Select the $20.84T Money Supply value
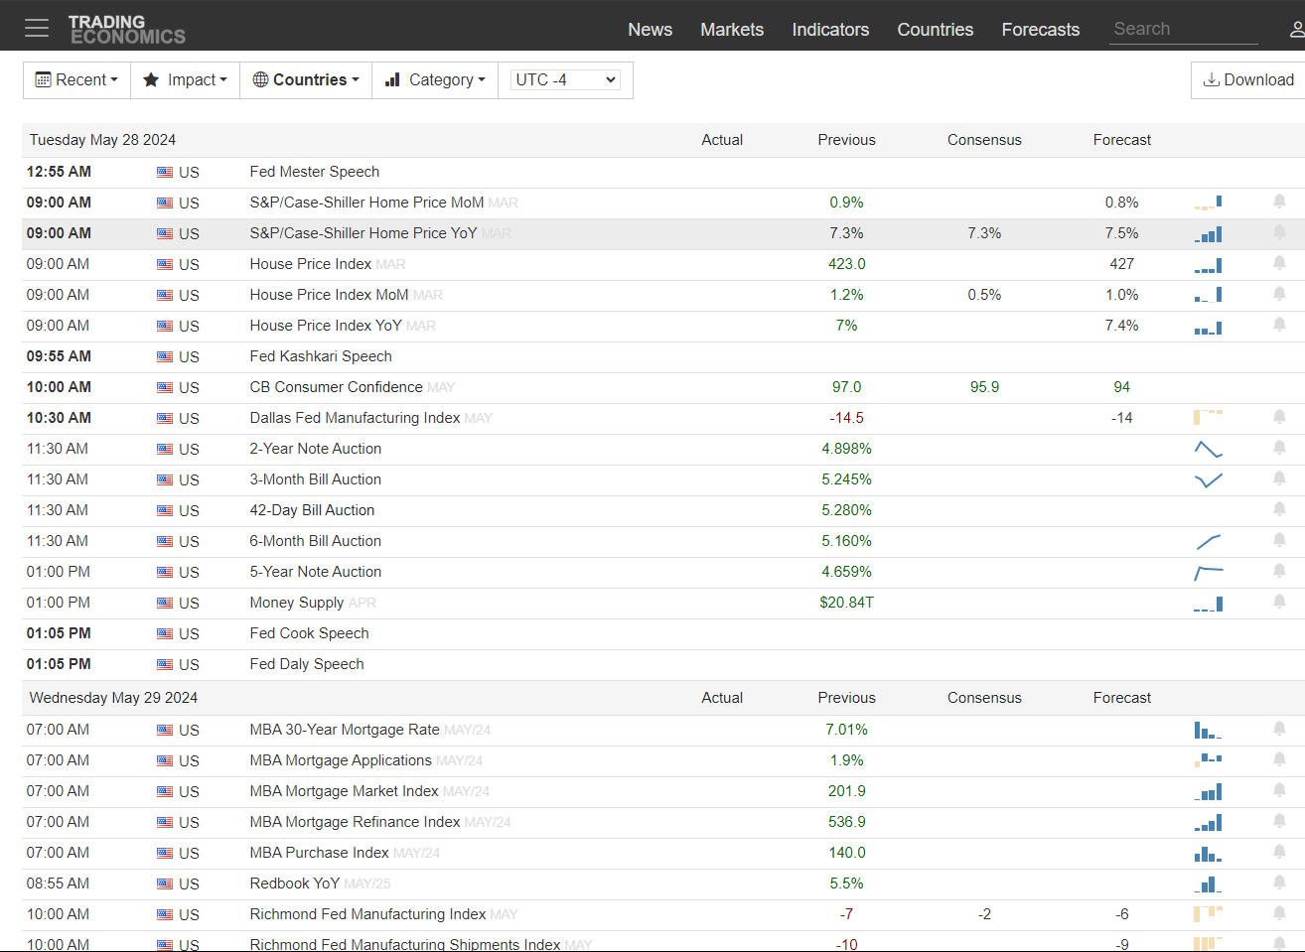 coord(846,603)
